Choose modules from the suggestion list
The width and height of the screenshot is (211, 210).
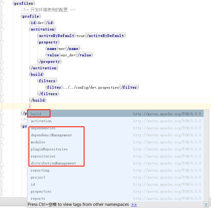[115, 142]
